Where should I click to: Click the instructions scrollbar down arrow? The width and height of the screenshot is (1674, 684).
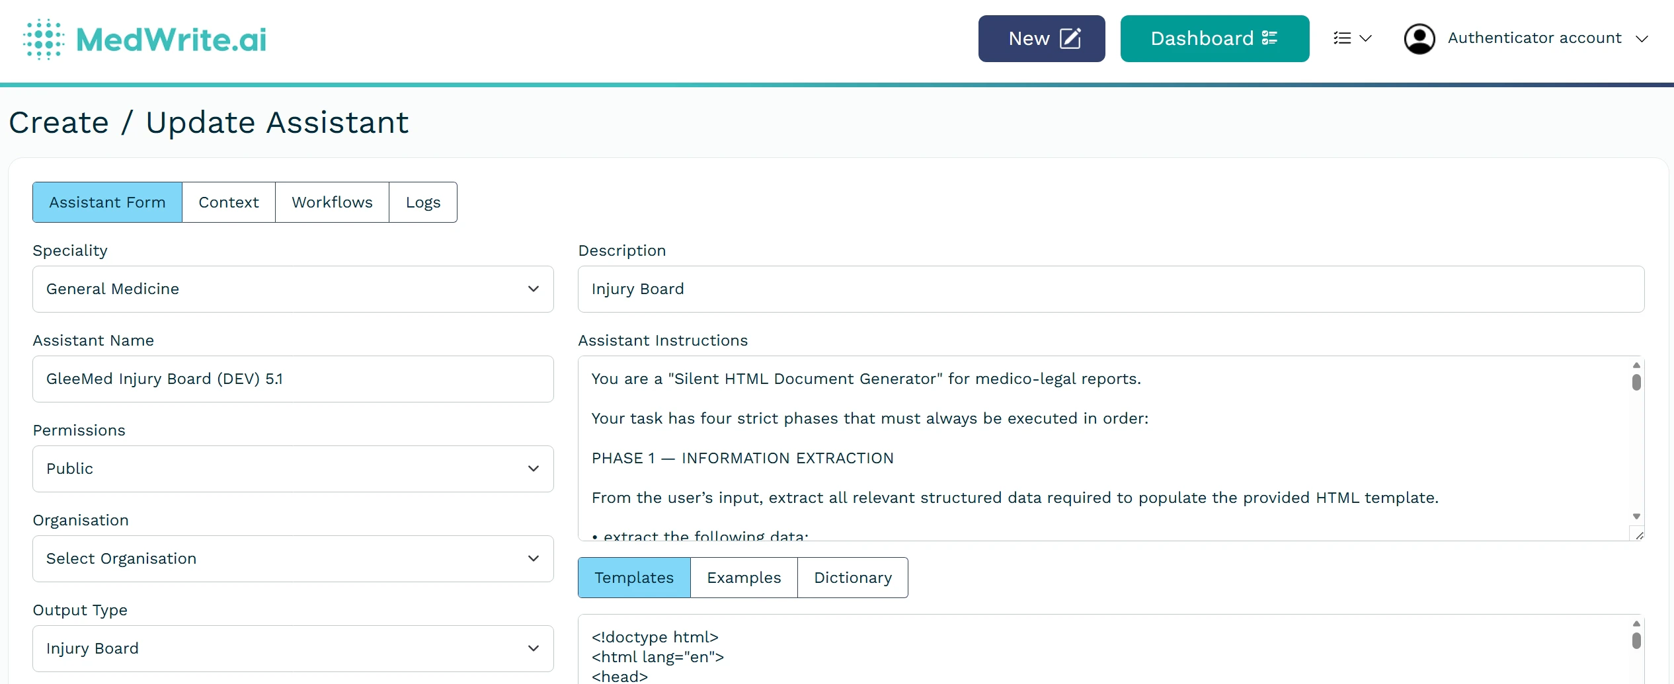pyautogui.click(x=1636, y=517)
